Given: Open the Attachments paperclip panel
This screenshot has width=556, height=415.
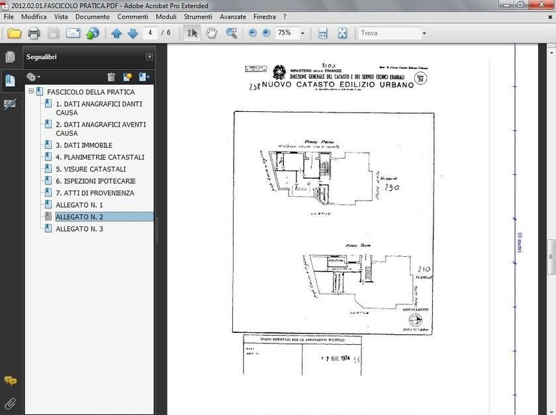Looking at the screenshot, I should pyautogui.click(x=10, y=403).
